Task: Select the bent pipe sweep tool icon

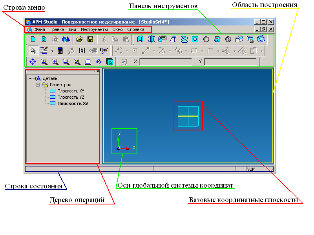Action: point(162,39)
